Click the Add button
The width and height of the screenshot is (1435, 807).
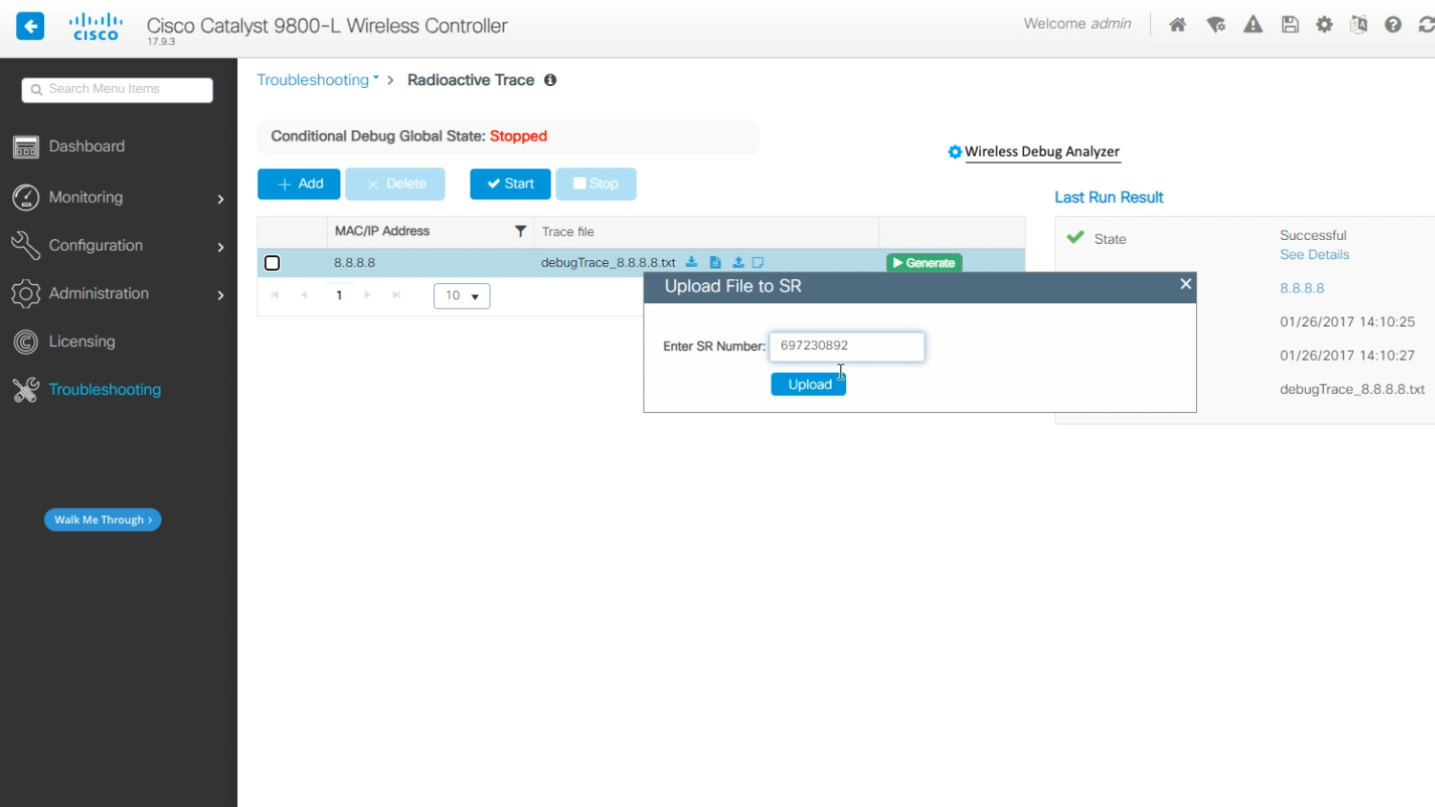click(298, 184)
